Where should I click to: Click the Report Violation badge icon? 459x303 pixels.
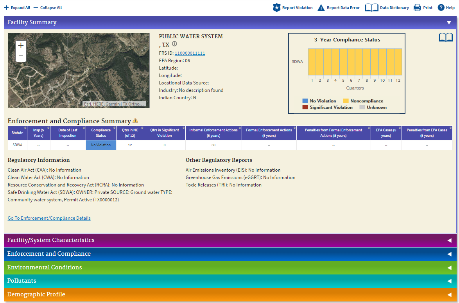[x=277, y=7]
